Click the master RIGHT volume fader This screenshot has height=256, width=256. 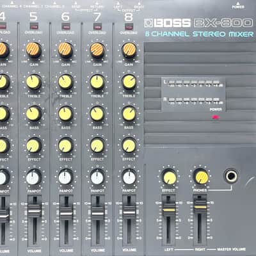click(x=200, y=207)
